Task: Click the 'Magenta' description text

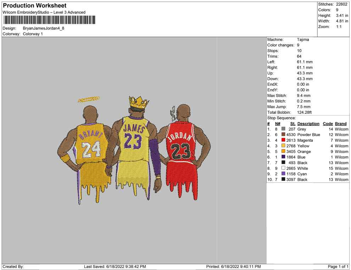Action: [x=305, y=140]
